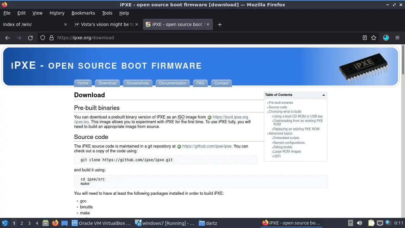Jump to 'Named configurations' in contents

point(289,142)
